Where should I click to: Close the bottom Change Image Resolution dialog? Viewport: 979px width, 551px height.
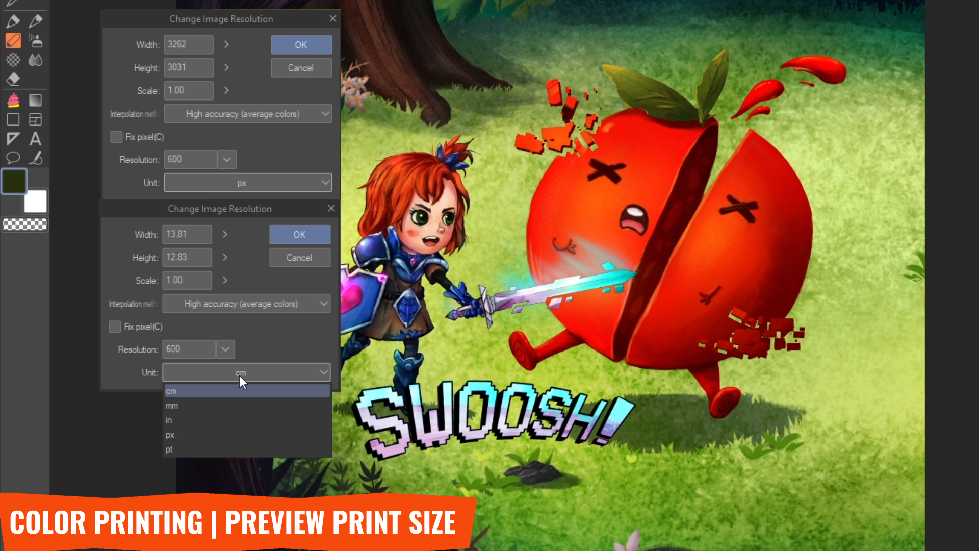click(331, 208)
